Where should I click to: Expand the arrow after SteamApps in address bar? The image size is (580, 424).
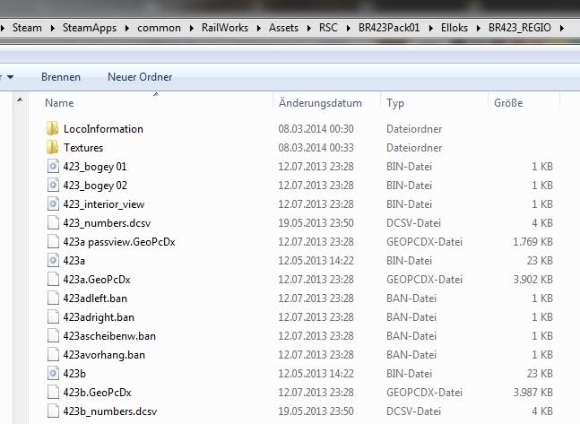coord(127,28)
